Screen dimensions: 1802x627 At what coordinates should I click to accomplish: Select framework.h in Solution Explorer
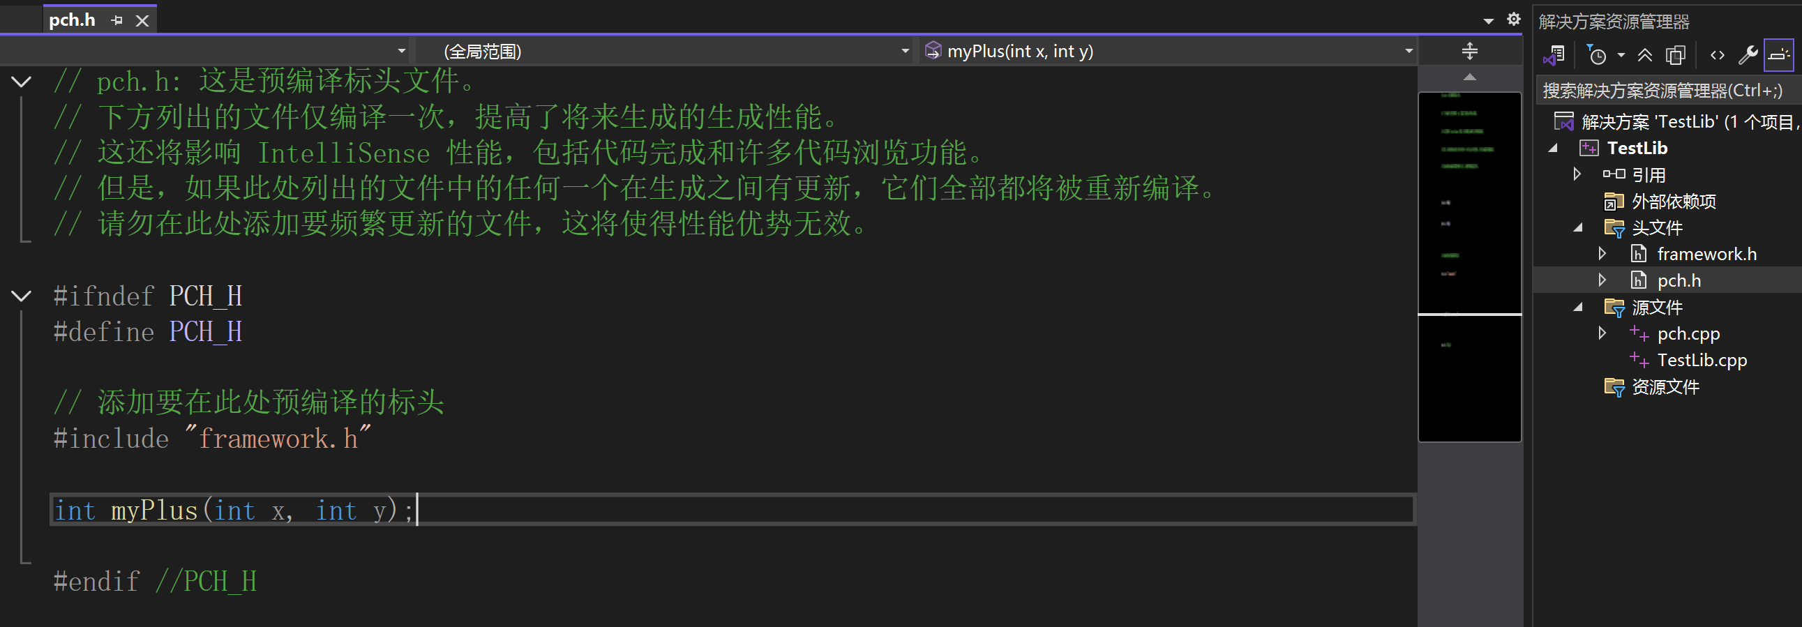click(x=1706, y=255)
